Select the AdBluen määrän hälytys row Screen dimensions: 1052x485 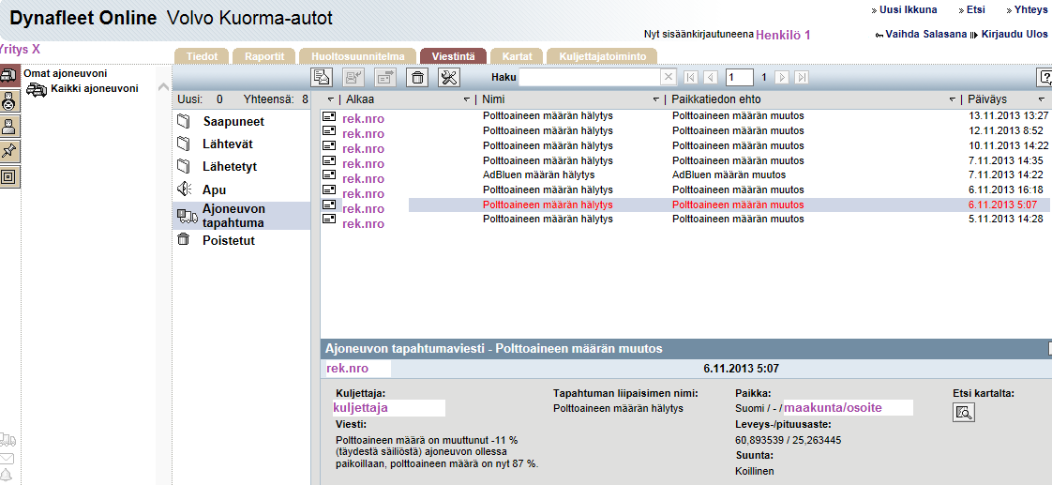click(685, 174)
